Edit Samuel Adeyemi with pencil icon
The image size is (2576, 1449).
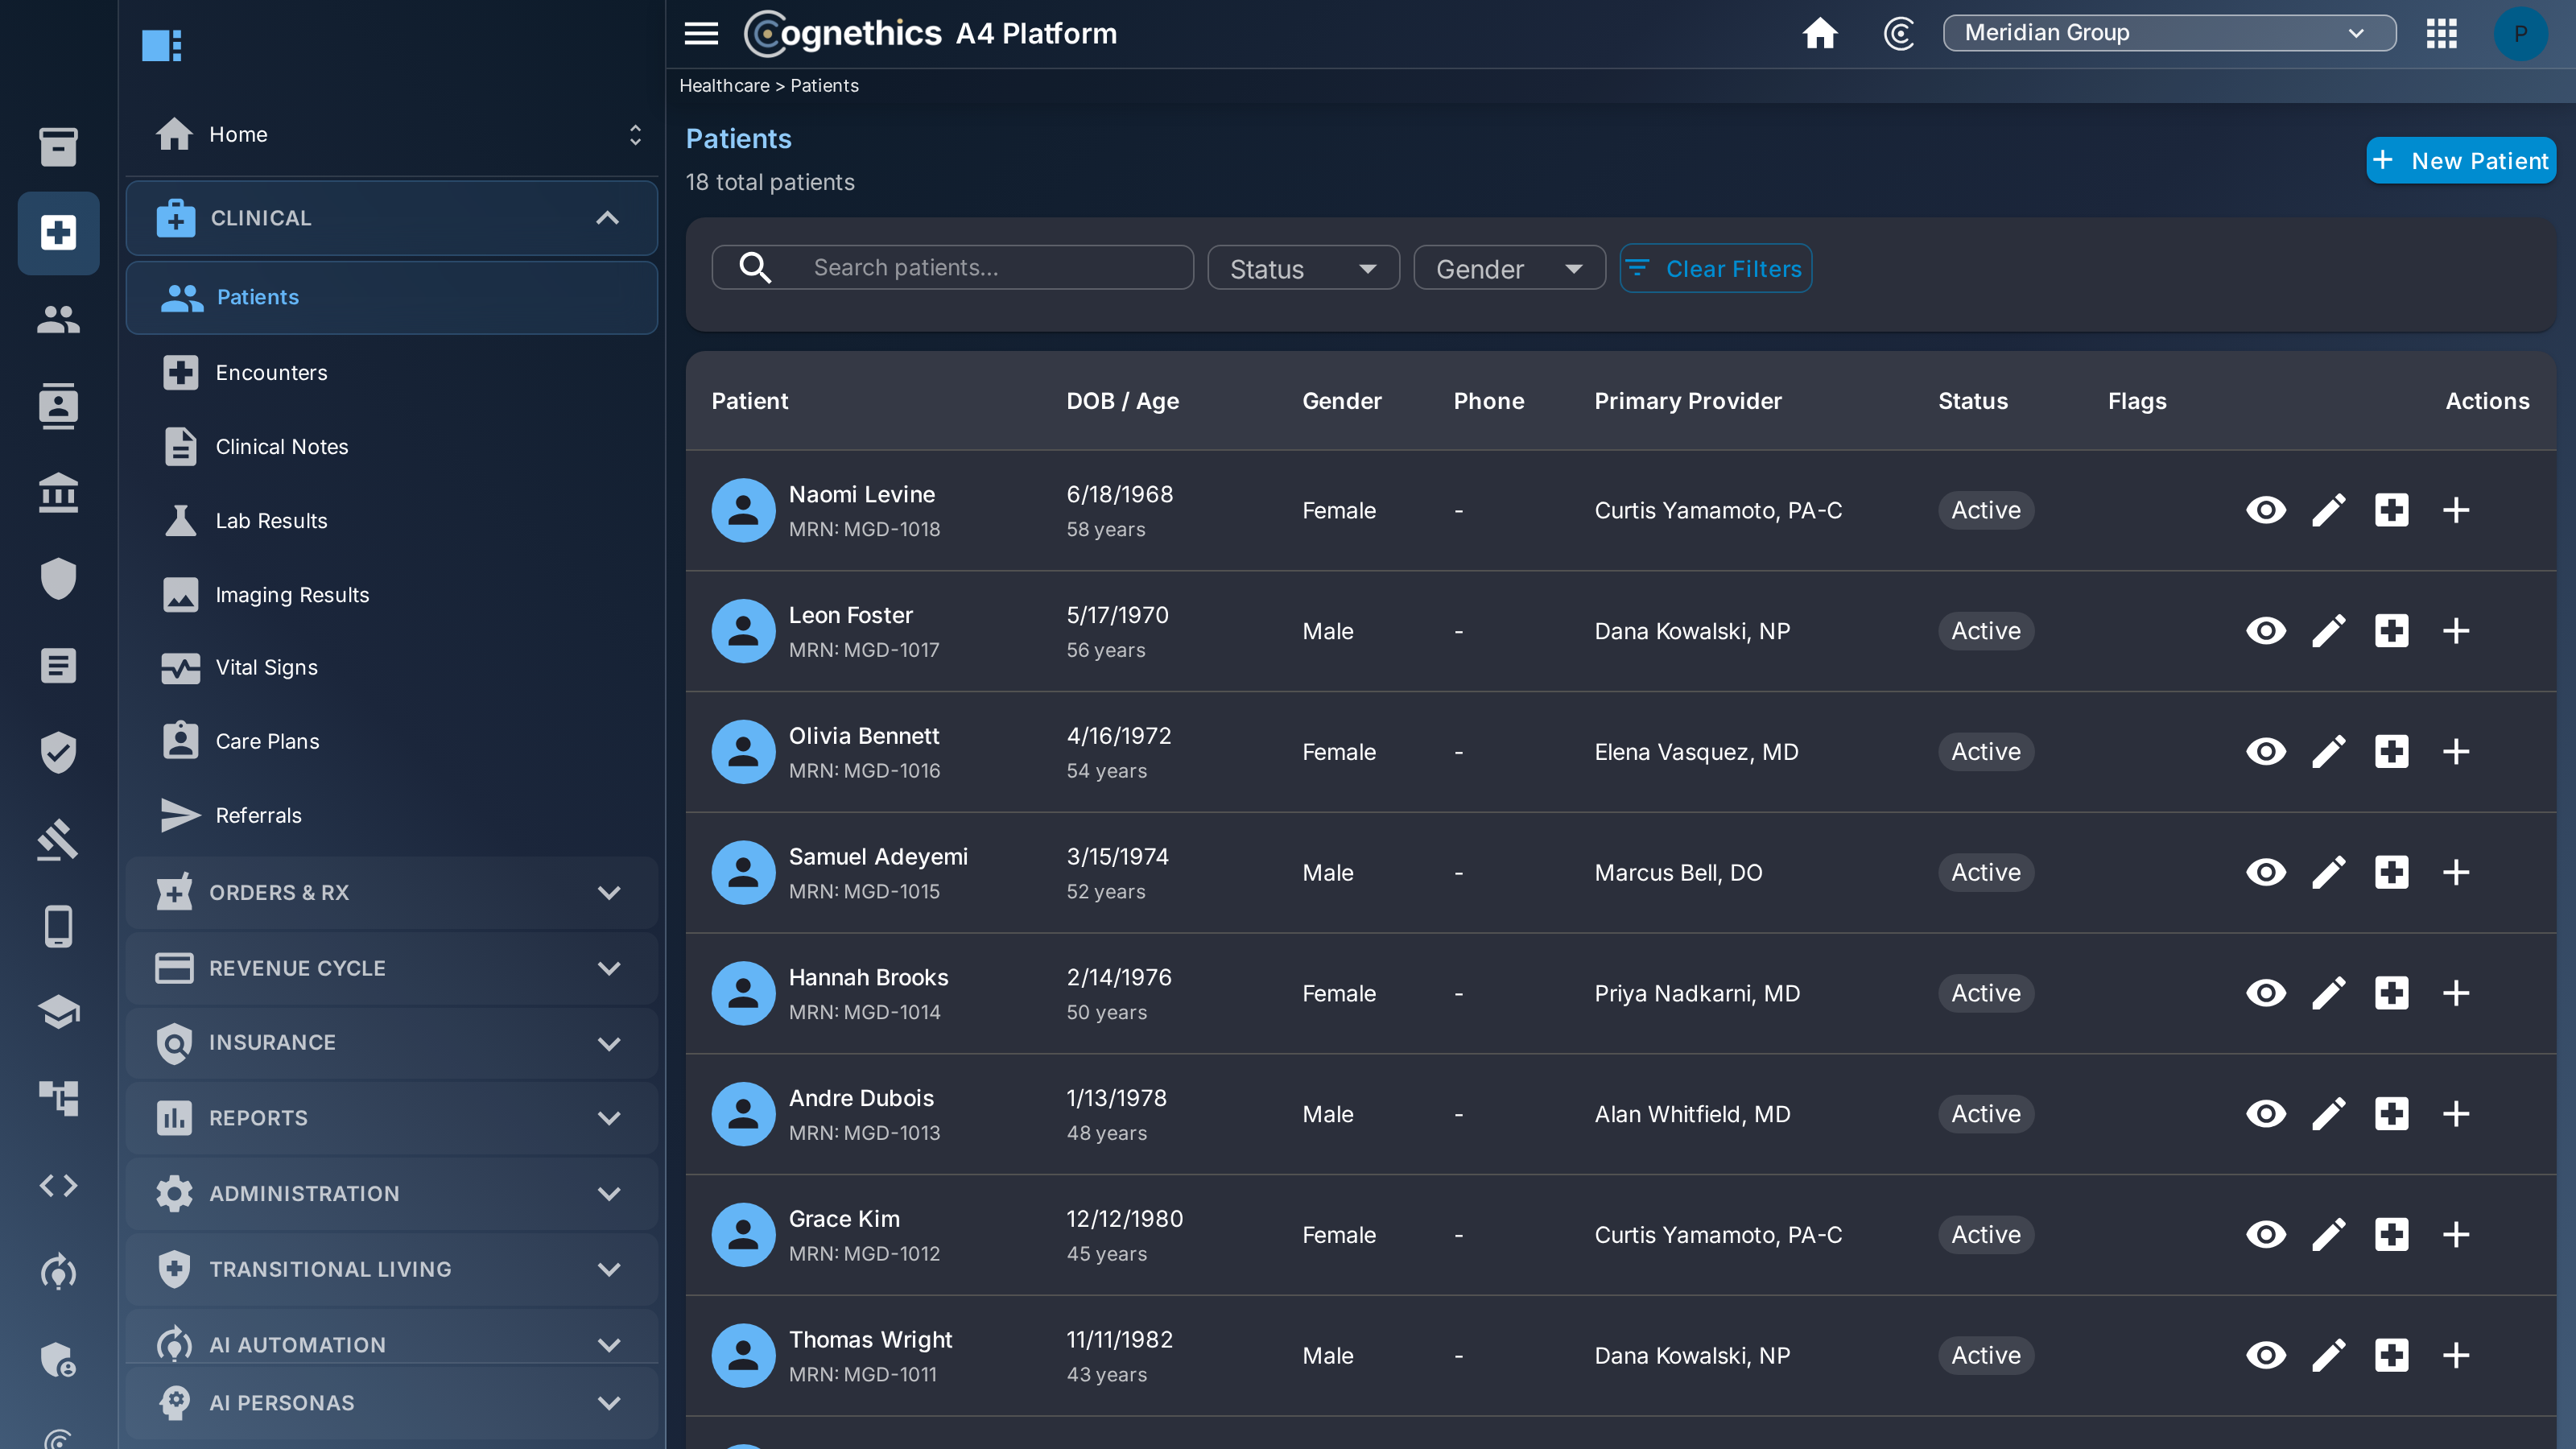(x=2328, y=873)
